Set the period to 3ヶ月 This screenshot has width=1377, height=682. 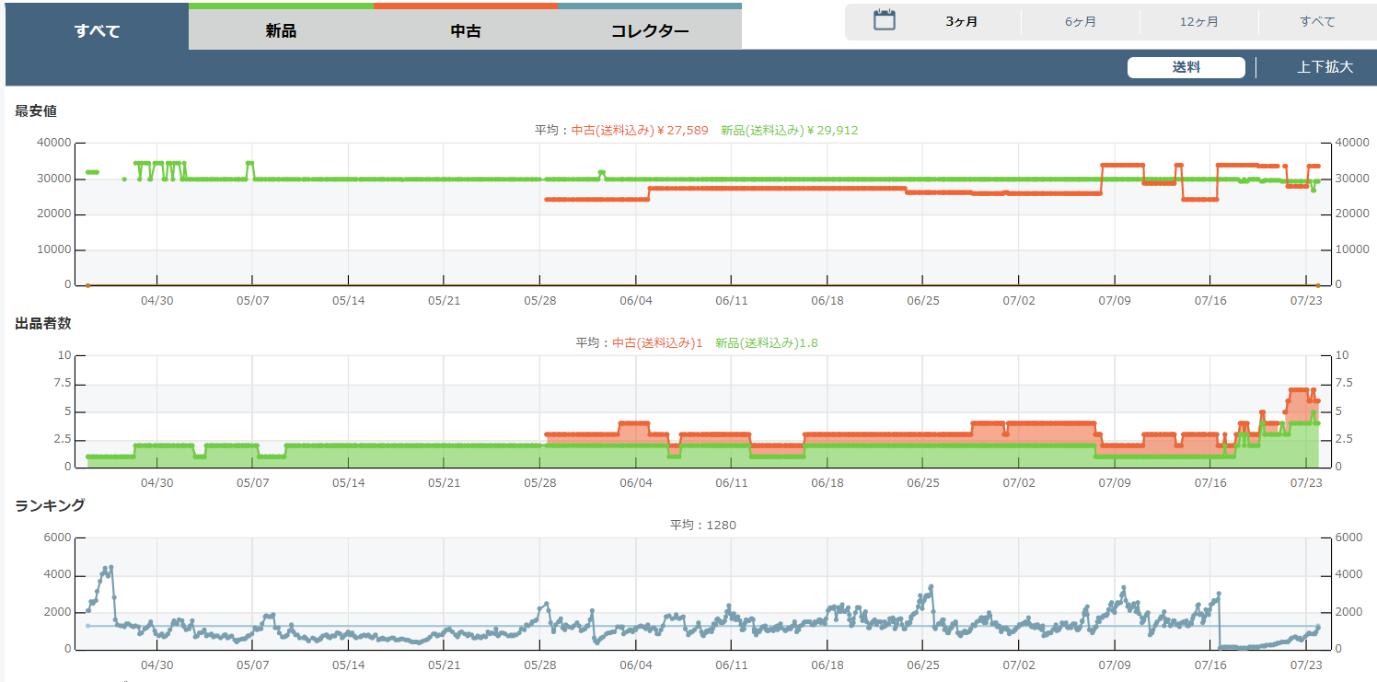[961, 22]
